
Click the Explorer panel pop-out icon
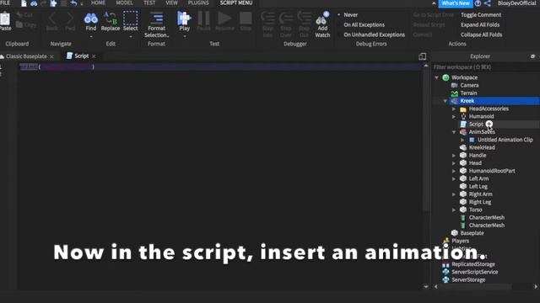tap(532, 56)
